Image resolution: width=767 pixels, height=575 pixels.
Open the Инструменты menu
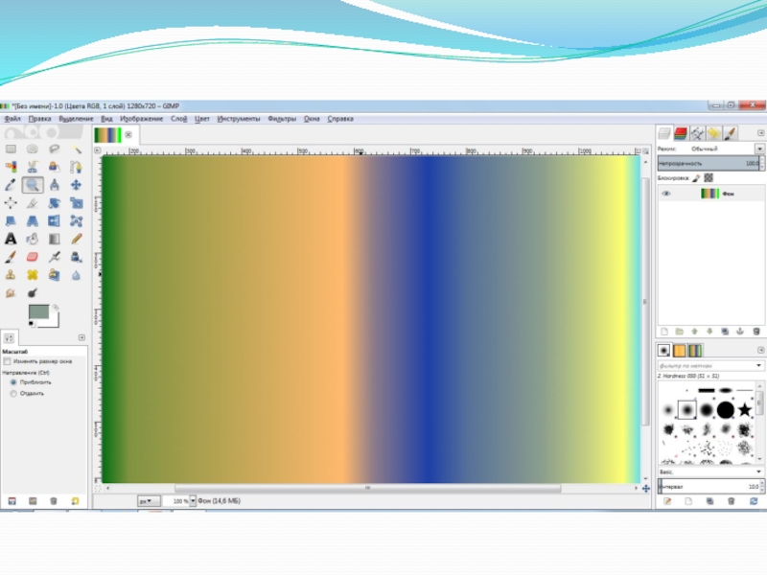(x=239, y=119)
